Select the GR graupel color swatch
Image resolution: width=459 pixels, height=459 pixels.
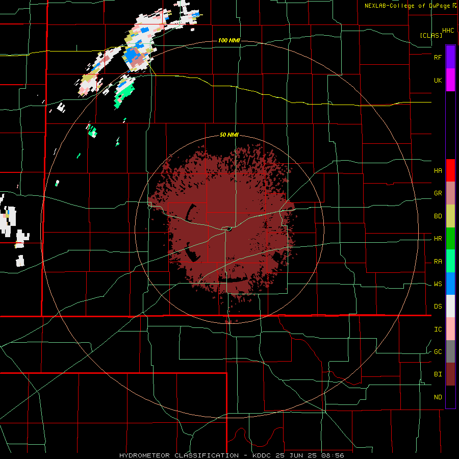coord(450,193)
